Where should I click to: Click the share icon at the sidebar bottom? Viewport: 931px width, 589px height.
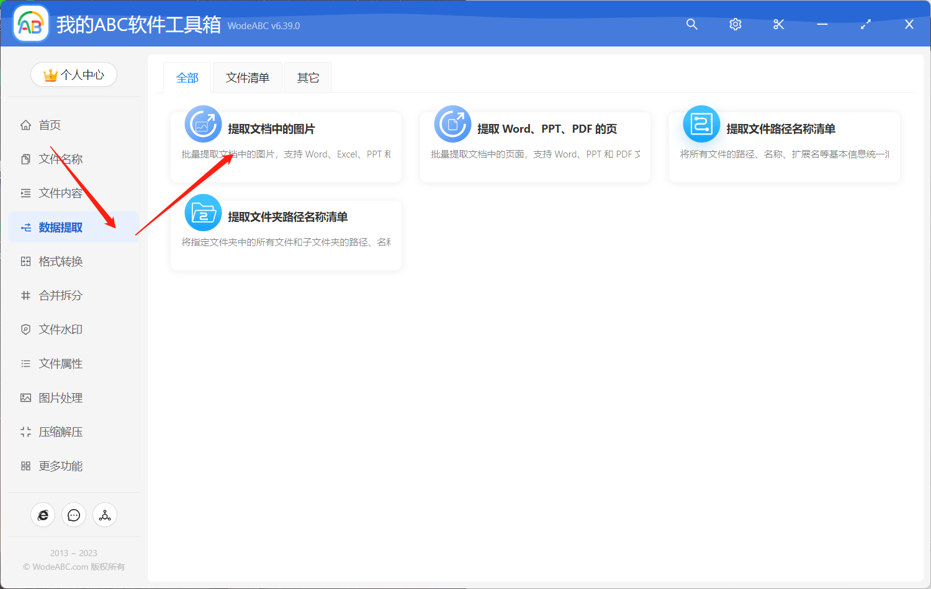pos(104,515)
